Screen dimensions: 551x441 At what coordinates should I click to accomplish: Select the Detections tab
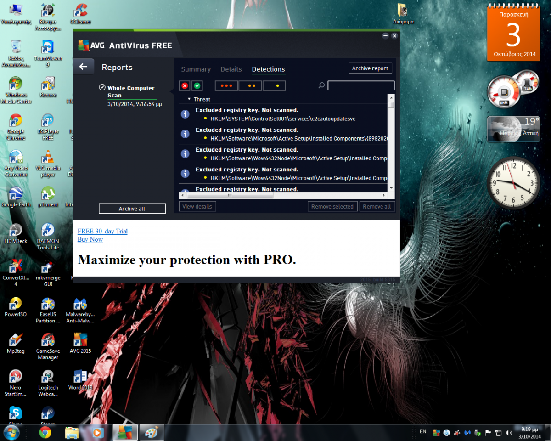(x=268, y=69)
